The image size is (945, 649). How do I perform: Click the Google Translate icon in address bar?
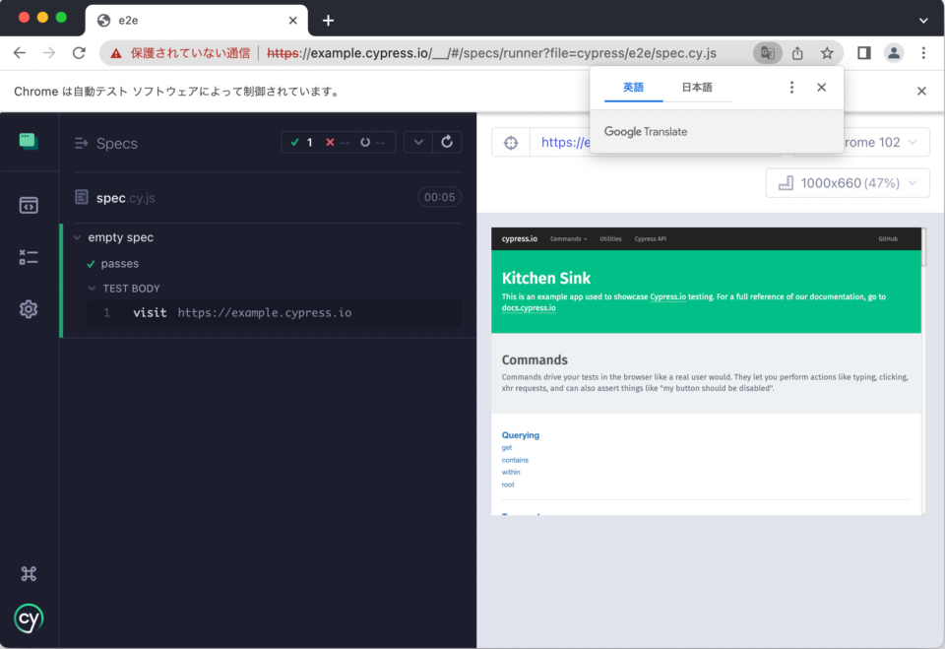click(x=767, y=53)
